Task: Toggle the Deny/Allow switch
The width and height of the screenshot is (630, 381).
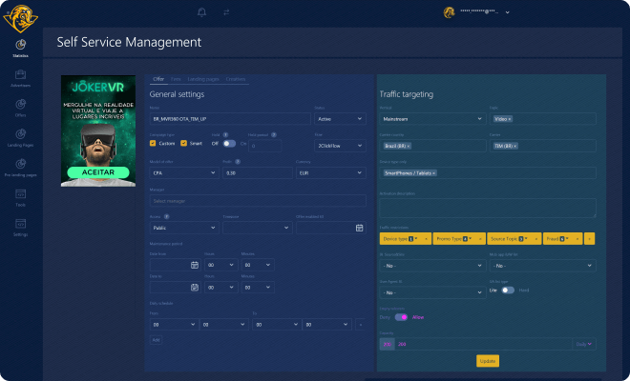Action: [x=401, y=316]
